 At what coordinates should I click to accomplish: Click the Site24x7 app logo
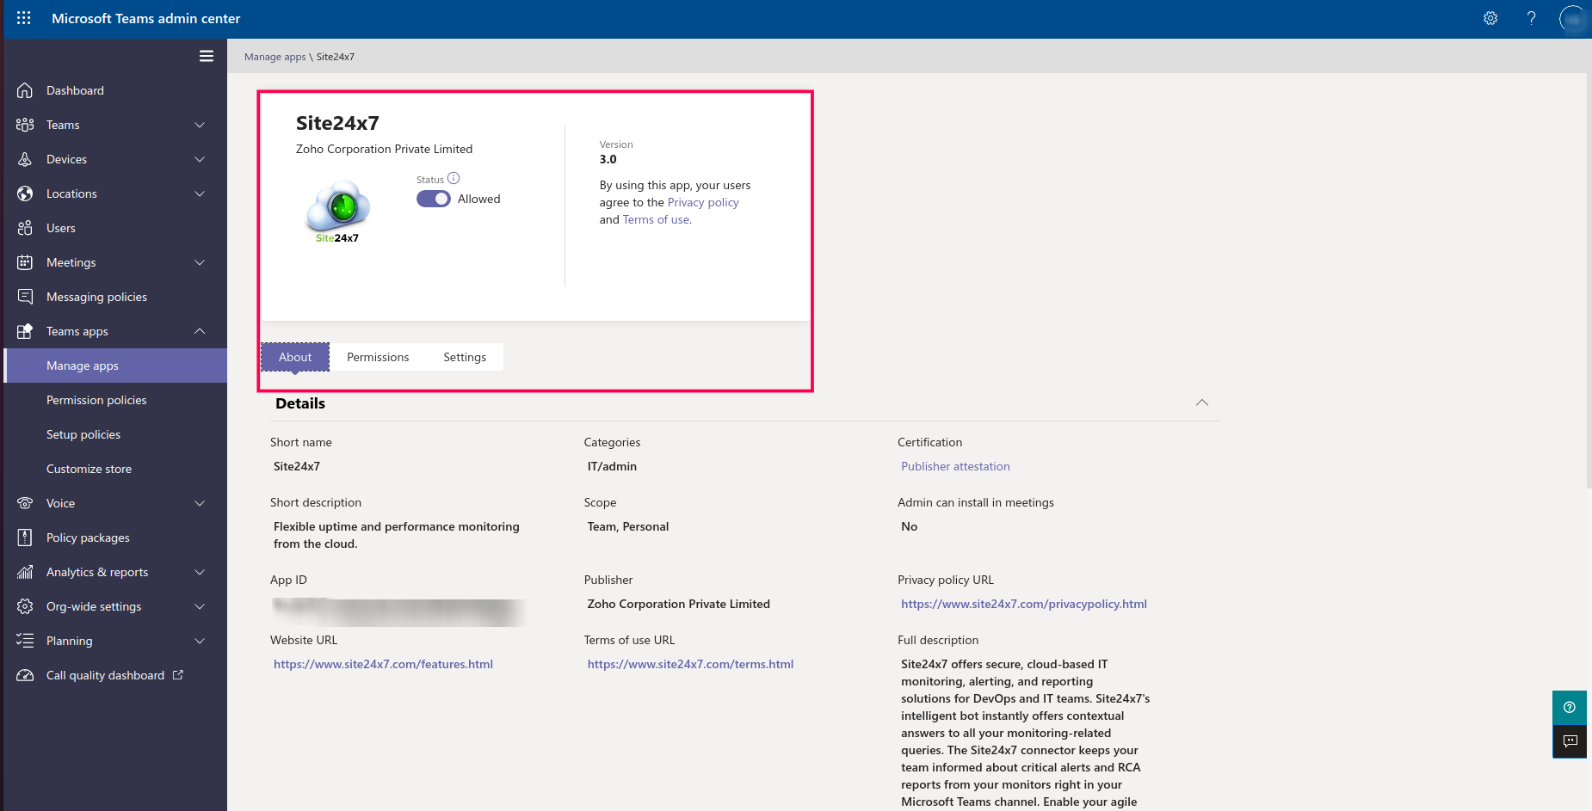338,212
